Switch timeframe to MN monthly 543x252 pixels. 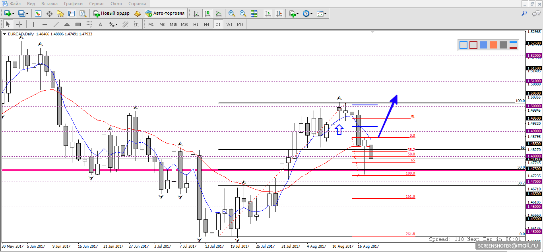pyautogui.click(x=240, y=24)
